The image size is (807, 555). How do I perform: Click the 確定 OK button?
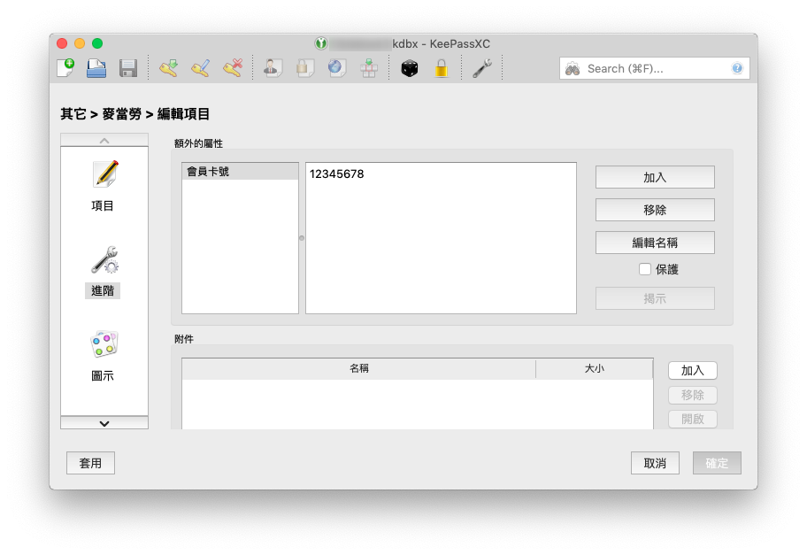pos(717,463)
